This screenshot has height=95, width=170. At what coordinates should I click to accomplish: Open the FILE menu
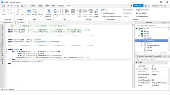(3, 6)
